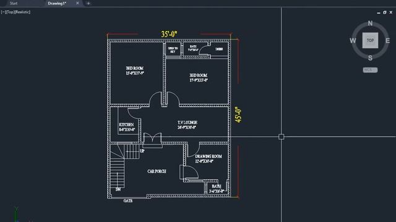Click the TOP face of the ViewCube
Screen dimensions: 396x222
point(370,40)
